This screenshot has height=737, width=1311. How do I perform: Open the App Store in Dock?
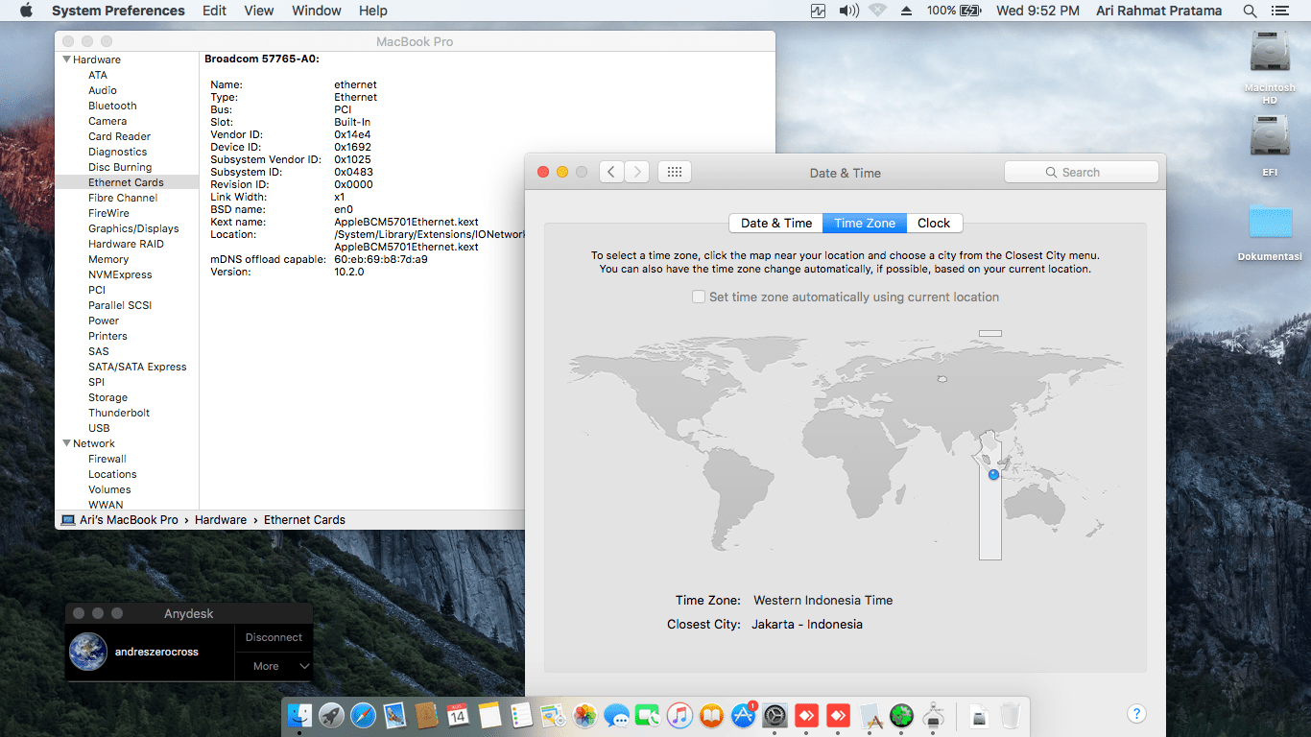(x=743, y=715)
